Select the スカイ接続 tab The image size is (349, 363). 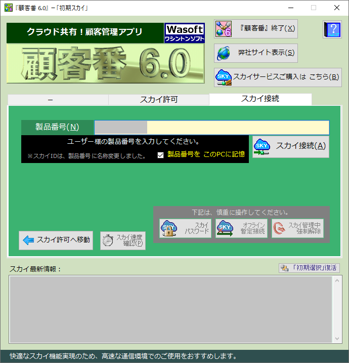260,99
